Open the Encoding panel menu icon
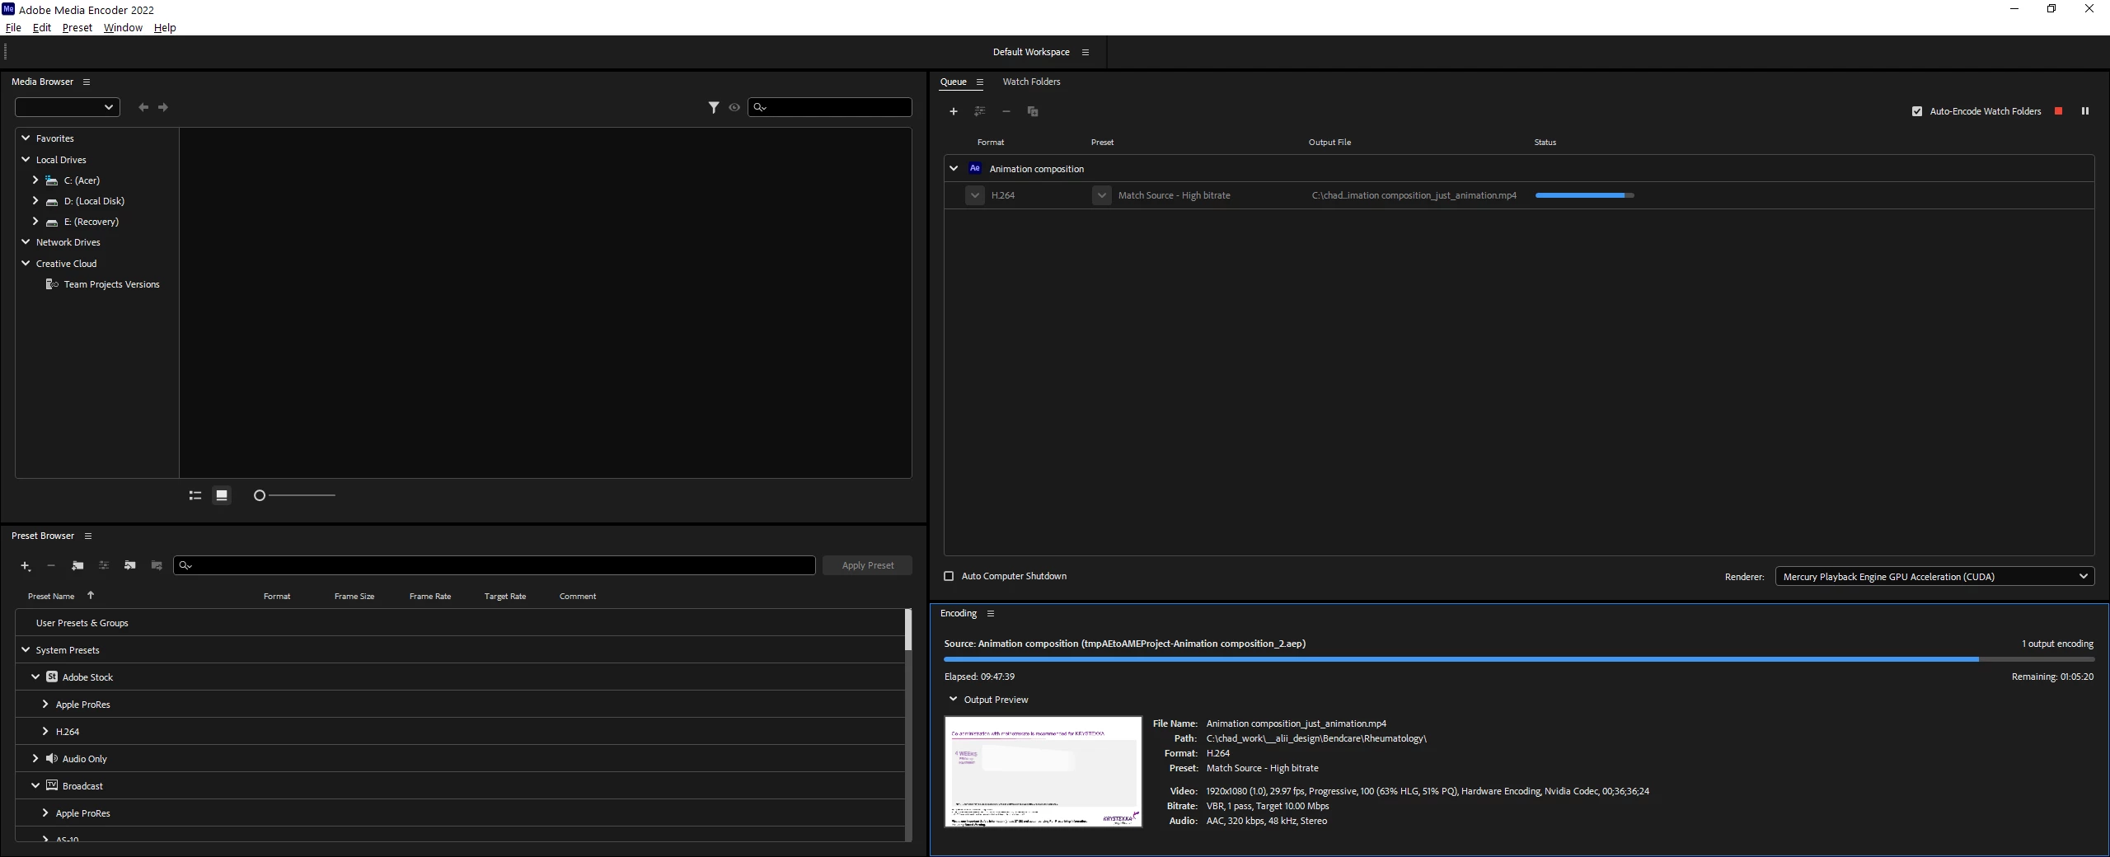 tap(991, 614)
